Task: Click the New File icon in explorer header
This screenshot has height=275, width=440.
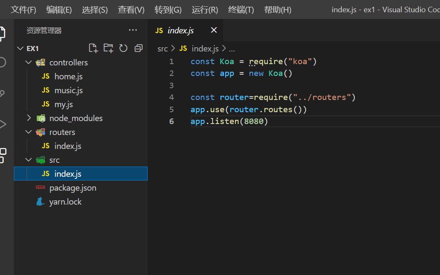Action: [x=93, y=48]
